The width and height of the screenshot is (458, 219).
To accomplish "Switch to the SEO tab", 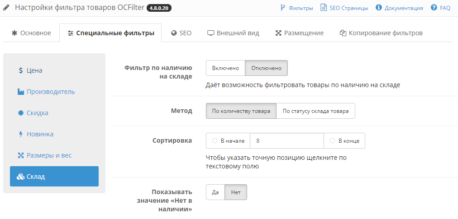I will (181, 33).
